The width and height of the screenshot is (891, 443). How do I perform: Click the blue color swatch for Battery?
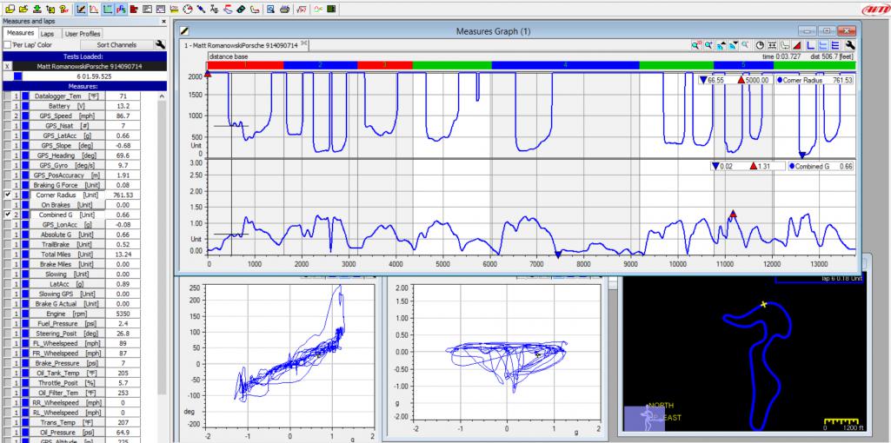coord(25,106)
